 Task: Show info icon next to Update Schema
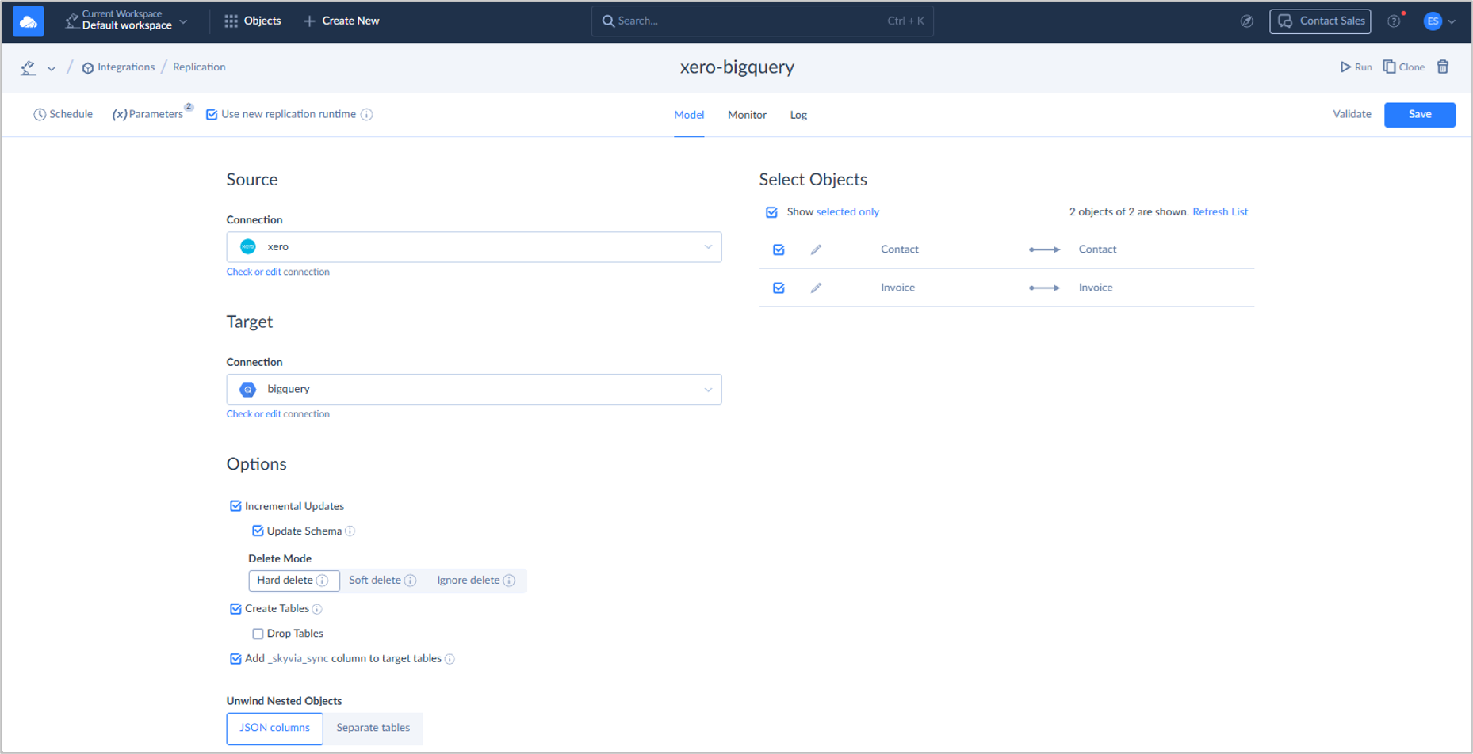350,531
